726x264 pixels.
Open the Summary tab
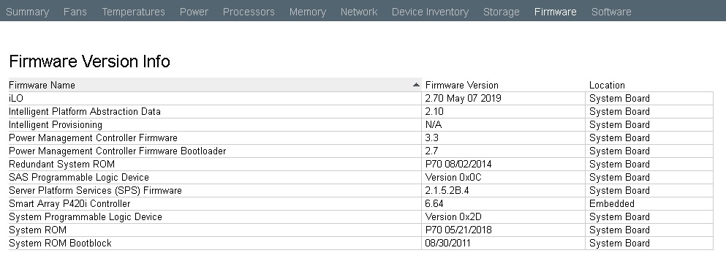[27, 12]
